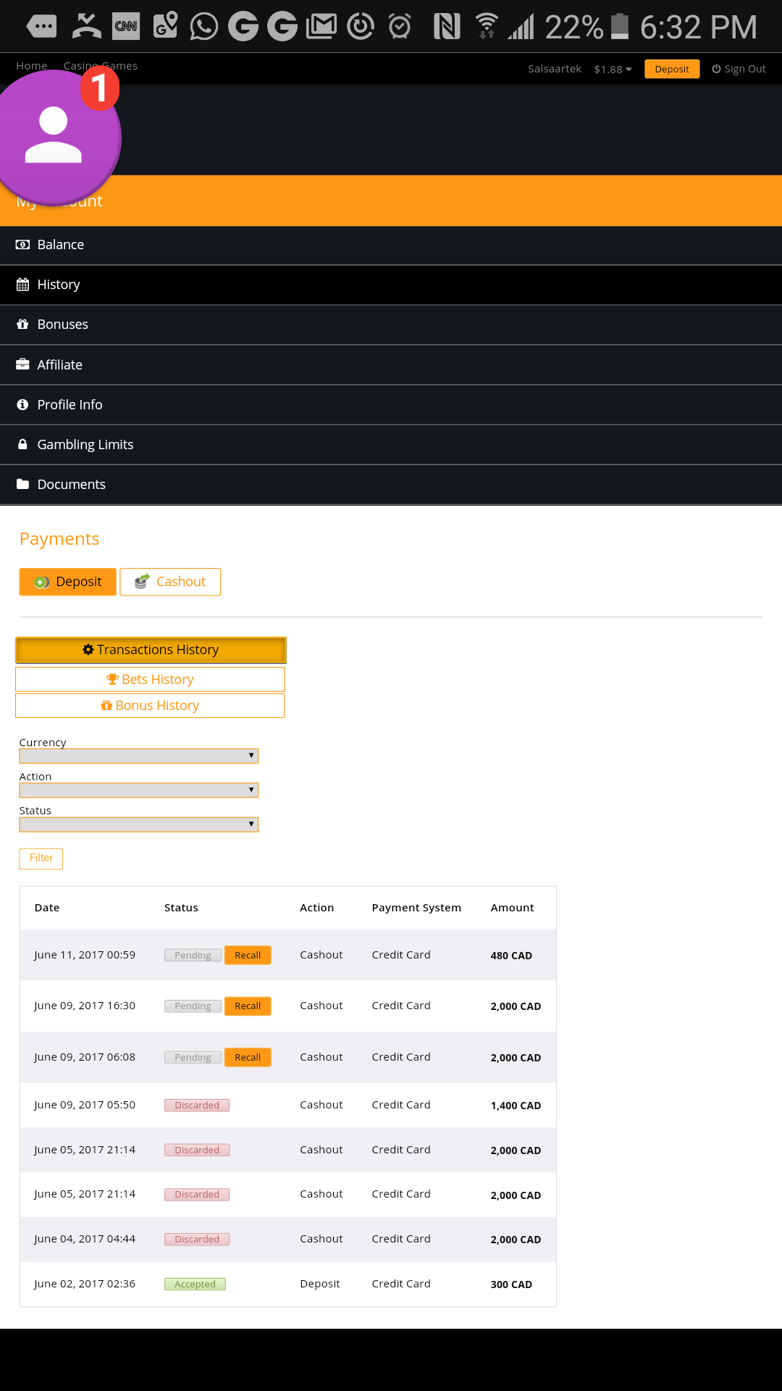
Task: Tap the battery status icon
Action: (620, 26)
